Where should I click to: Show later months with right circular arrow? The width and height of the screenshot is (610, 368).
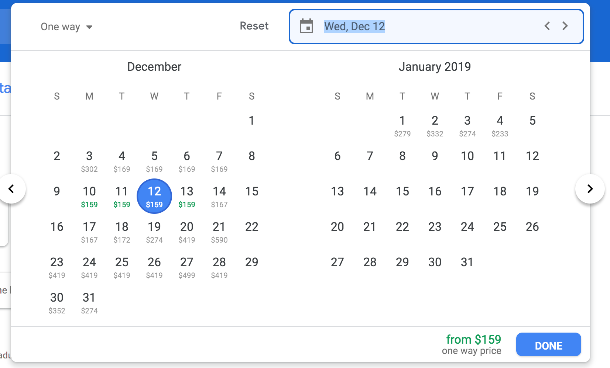[590, 189]
